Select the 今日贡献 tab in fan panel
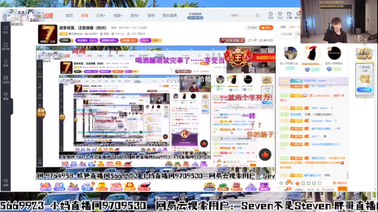Image resolution: width=378 pixels, height=212 pixels. pos(286,34)
